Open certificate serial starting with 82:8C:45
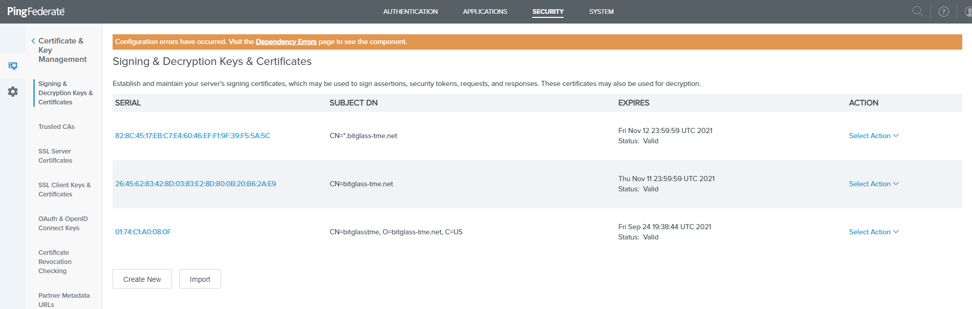The width and height of the screenshot is (972, 309). [x=192, y=136]
